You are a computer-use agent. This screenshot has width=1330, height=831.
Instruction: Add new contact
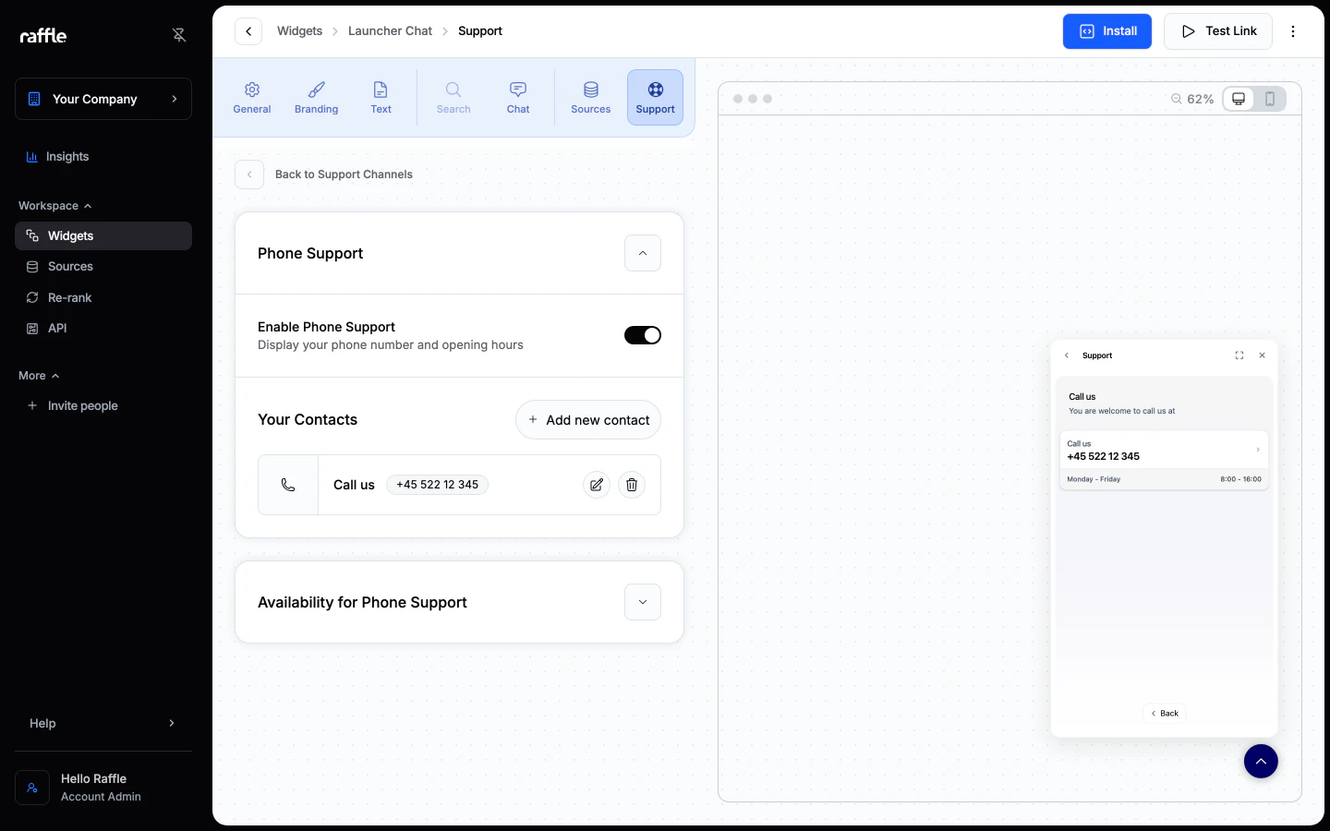tap(588, 420)
